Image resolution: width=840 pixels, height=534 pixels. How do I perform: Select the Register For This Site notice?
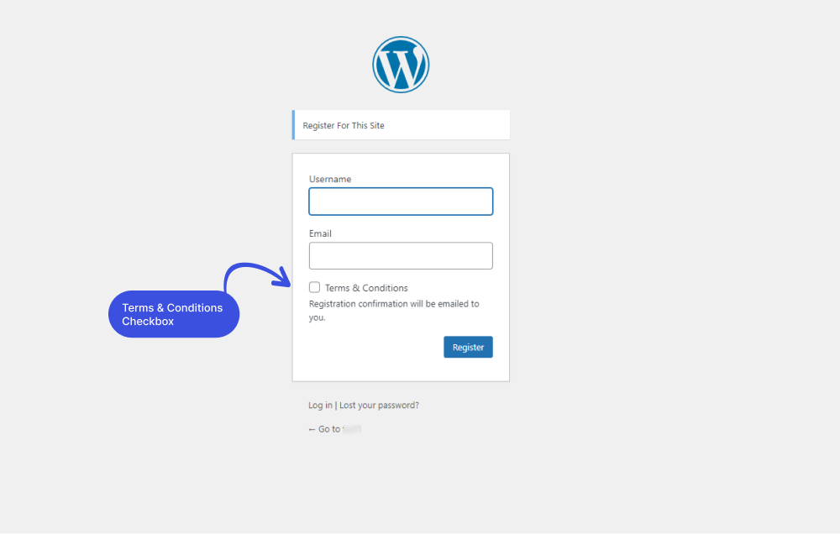[401, 125]
